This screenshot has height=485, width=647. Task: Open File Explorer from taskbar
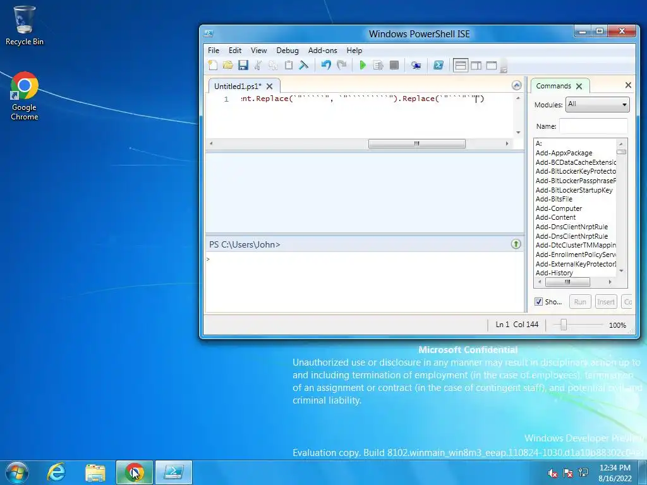pyautogui.click(x=95, y=472)
